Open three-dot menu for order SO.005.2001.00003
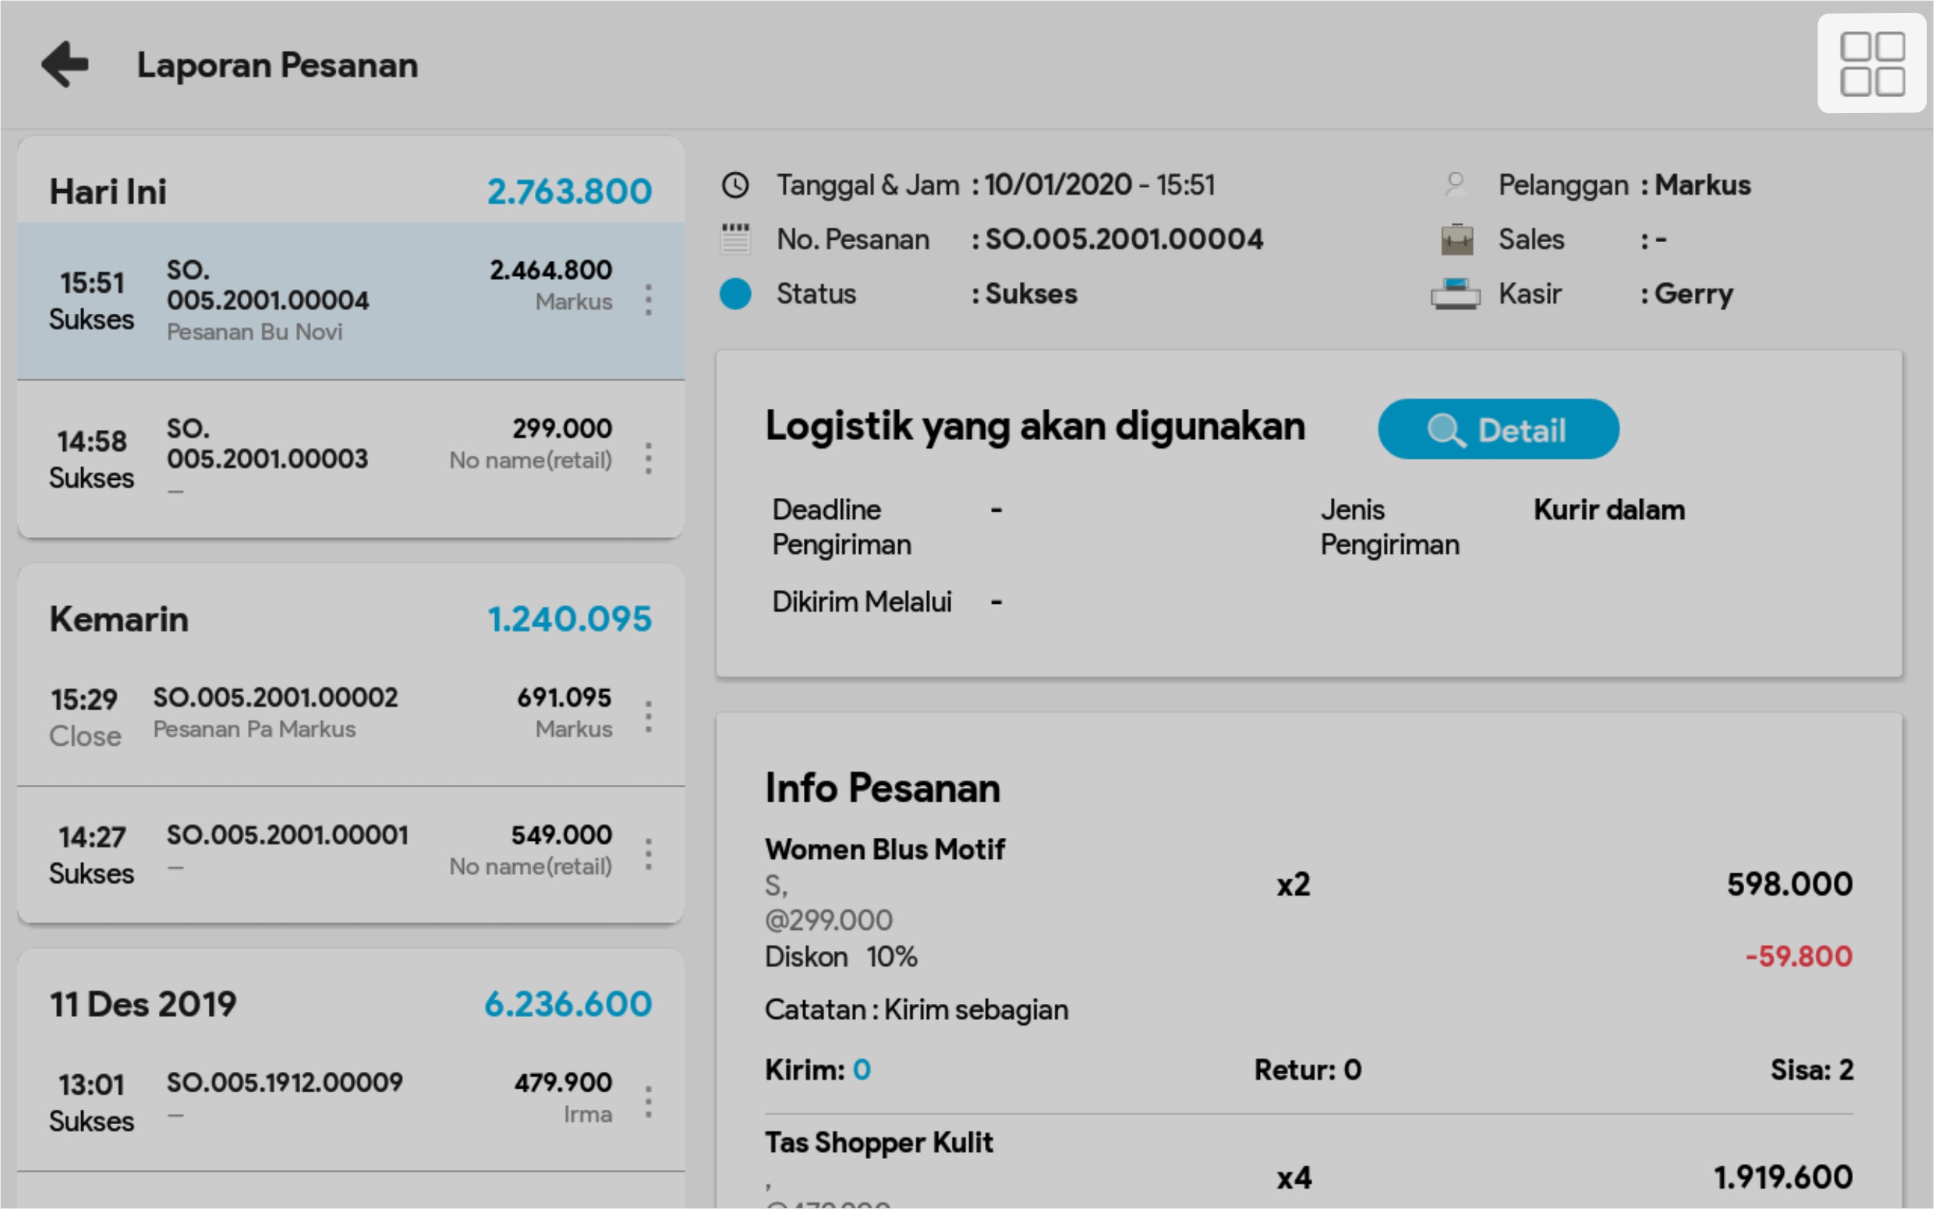Image resolution: width=1934 pixels, height=1209 pixels. pos(648,458)
